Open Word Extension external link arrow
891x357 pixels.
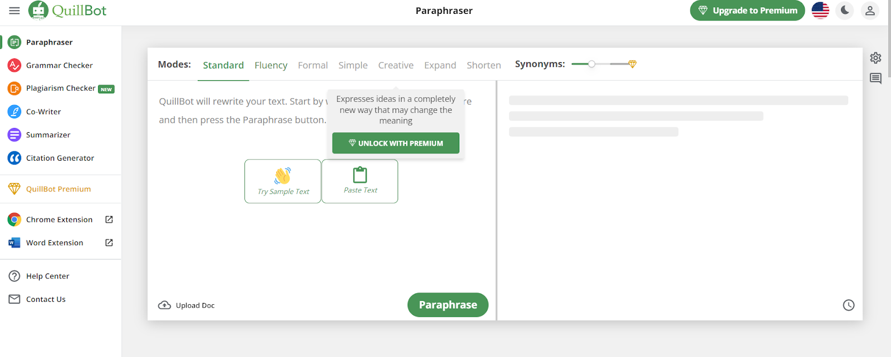point(109,243)
